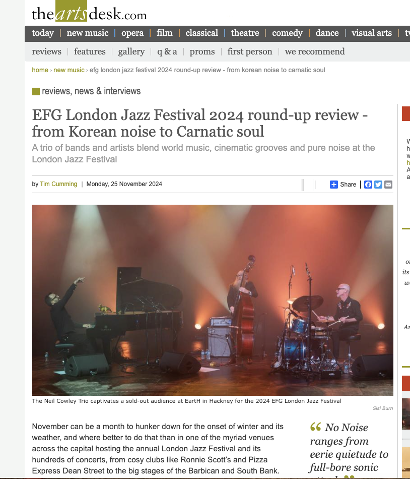Open the new music menu item
The height and width of the screenshot is (479, 410).
pyautogui.click(x=88, y=33)
